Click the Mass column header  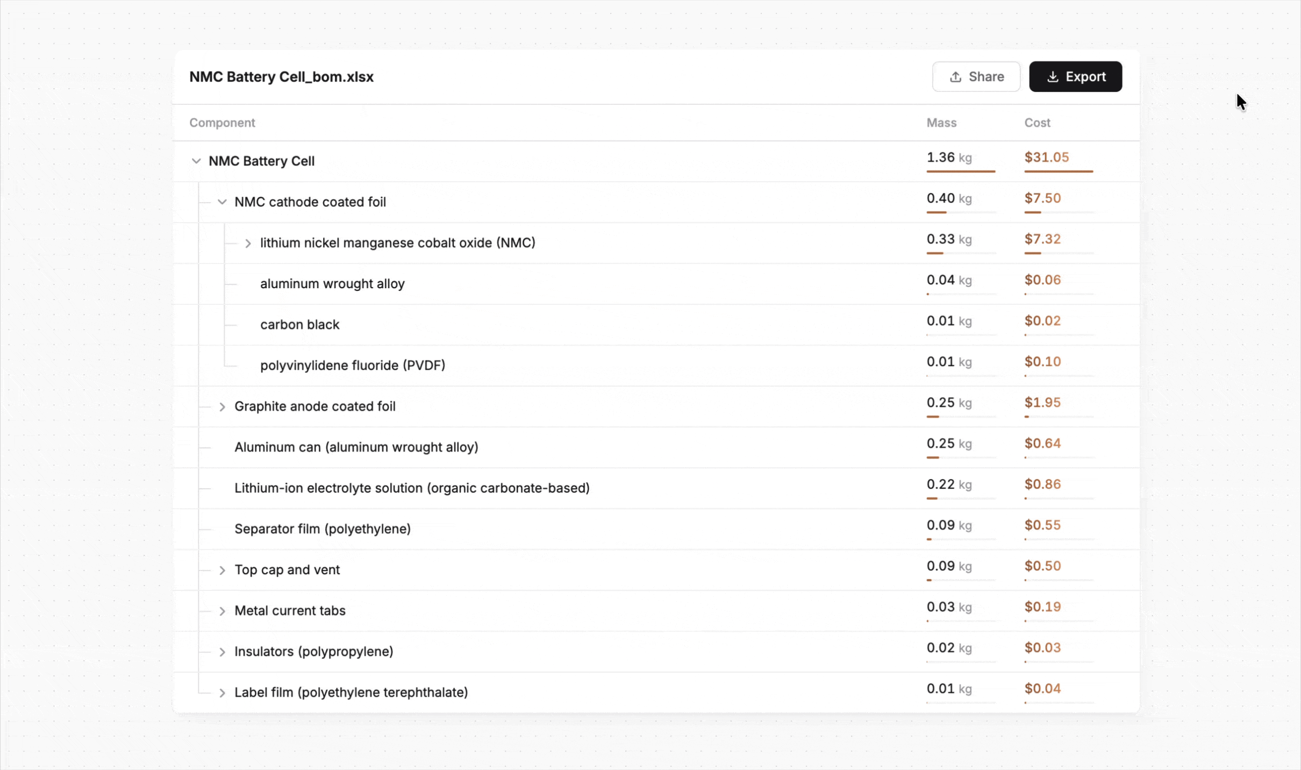(x=941, y=123)
